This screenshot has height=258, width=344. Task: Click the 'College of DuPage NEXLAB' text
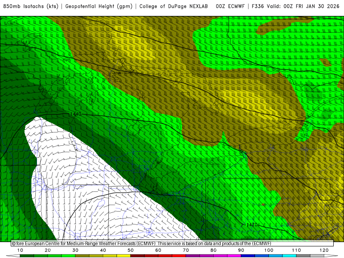pos(174,6)
